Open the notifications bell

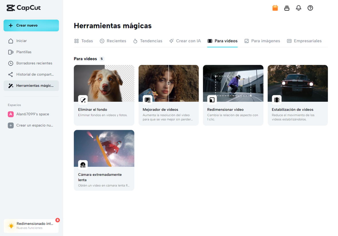[x=298, y=8]
